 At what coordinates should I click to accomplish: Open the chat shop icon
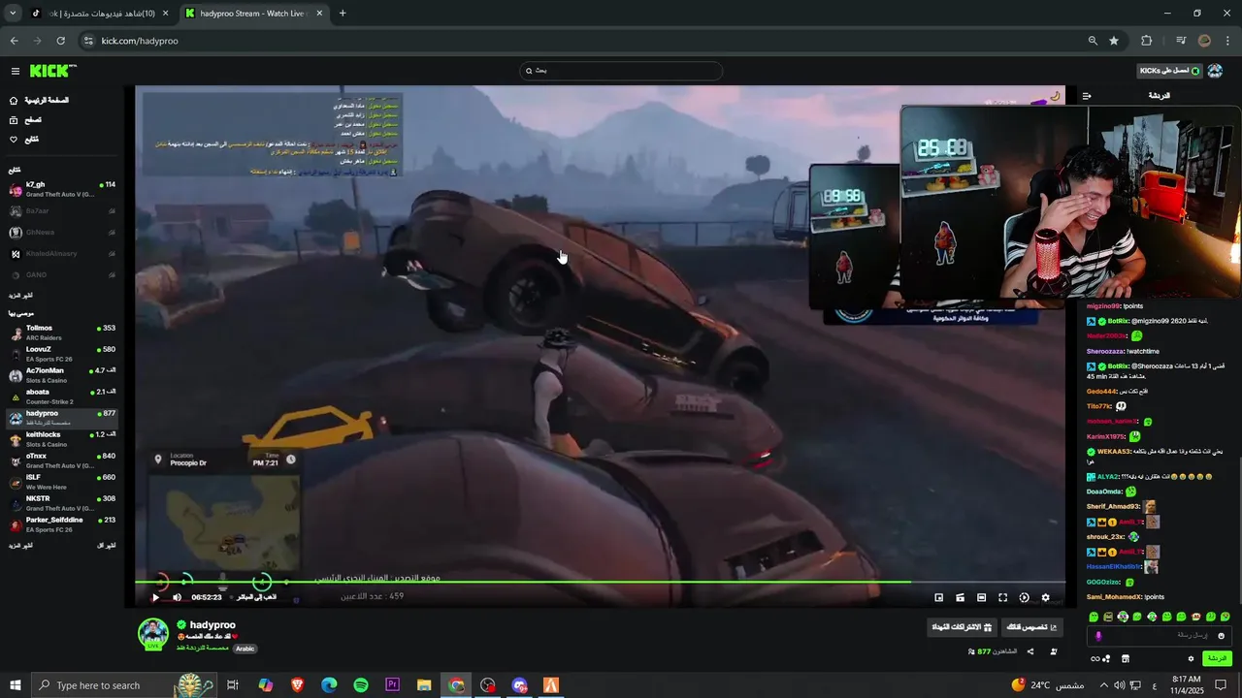tap(1125, 659)
